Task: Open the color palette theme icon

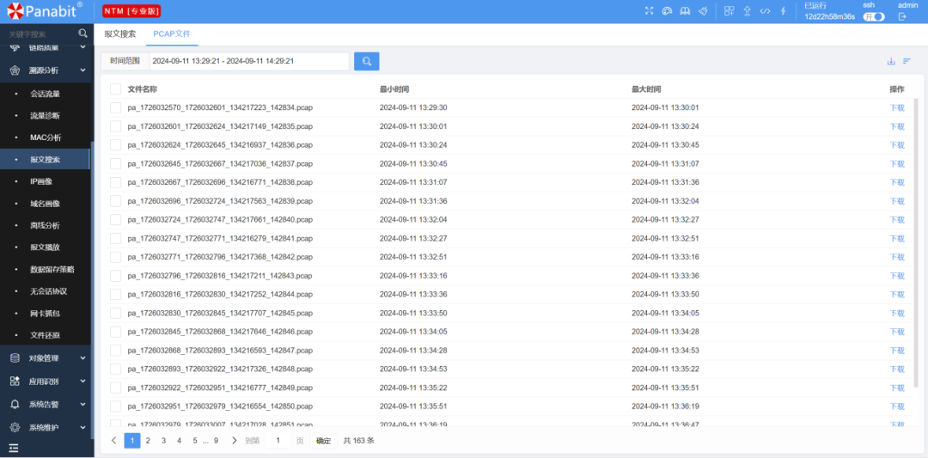Action: click(667, 10)
